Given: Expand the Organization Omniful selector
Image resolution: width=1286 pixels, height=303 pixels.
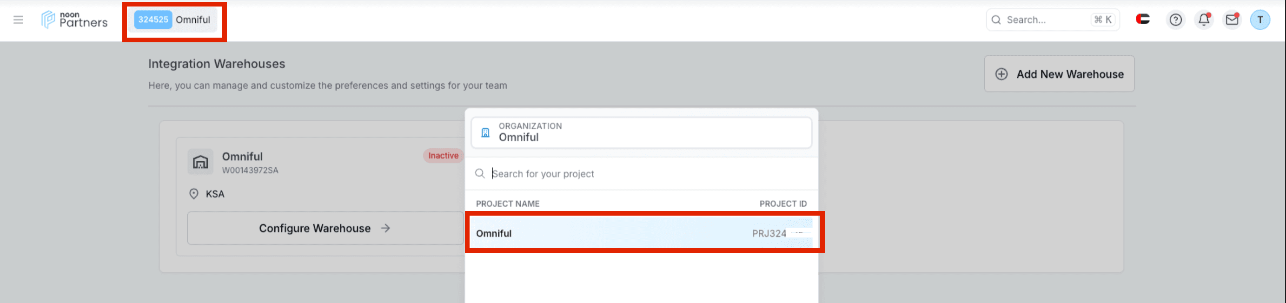Looking at the screenshot, I should [641, 133].
